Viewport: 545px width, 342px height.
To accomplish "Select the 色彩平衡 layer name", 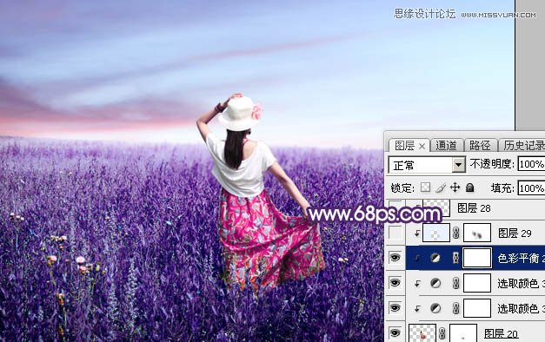I will (x=521, y=258).
